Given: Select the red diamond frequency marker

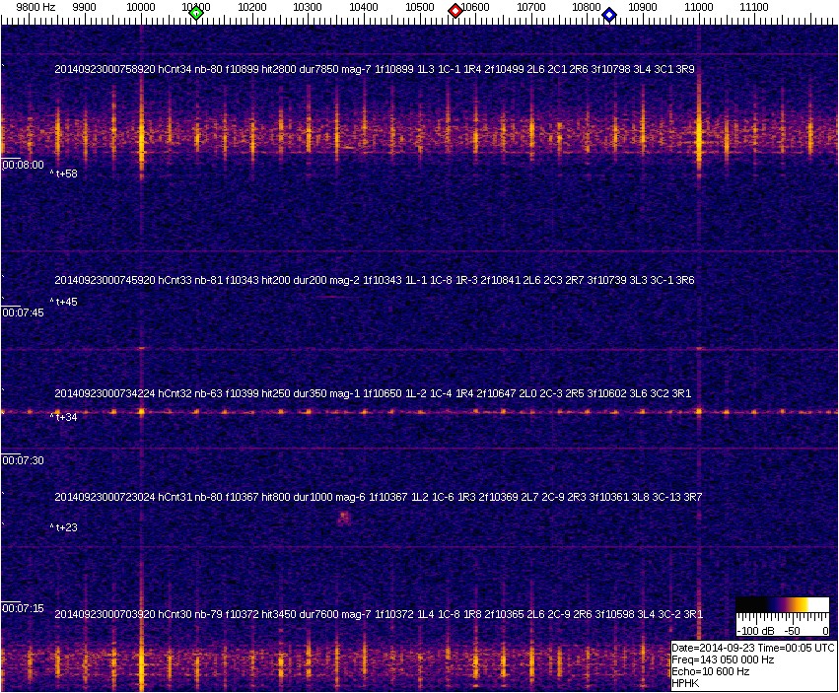Looking at the screenshot, I should (455, 11).
